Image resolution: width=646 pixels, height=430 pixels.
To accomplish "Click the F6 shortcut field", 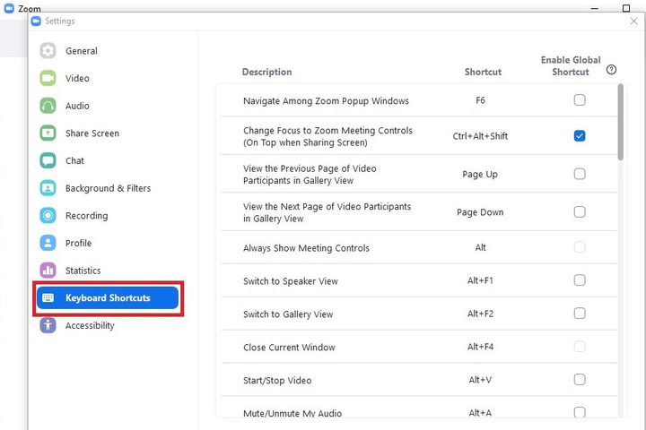I will pos(480,100).
